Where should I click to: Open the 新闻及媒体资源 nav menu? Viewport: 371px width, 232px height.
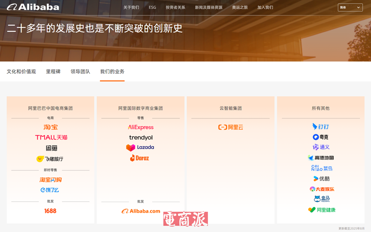209,7
